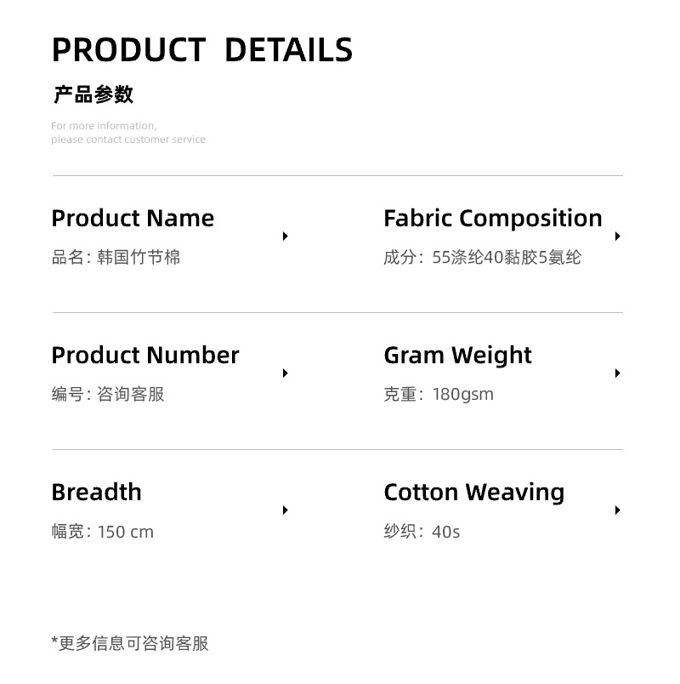This screenshot has width=680, height=684.
Task: Click the arrow beside Product Number
Action: [286, 373]
